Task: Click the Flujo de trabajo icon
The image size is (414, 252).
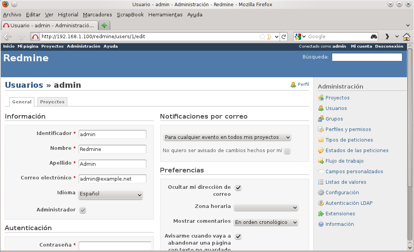Action: [321, 161]
